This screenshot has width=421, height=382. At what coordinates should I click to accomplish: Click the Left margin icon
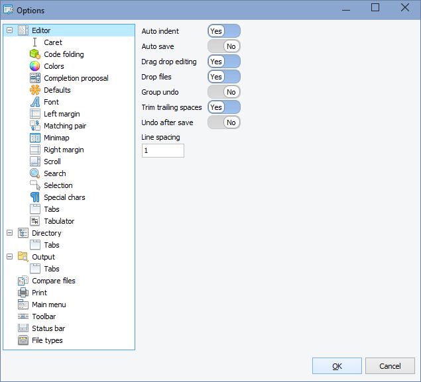pos(35,114)
